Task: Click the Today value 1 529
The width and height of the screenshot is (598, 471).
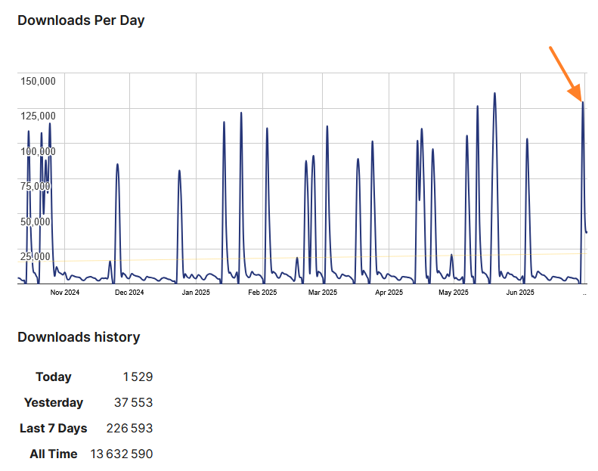Action: [x=138, y=376]
